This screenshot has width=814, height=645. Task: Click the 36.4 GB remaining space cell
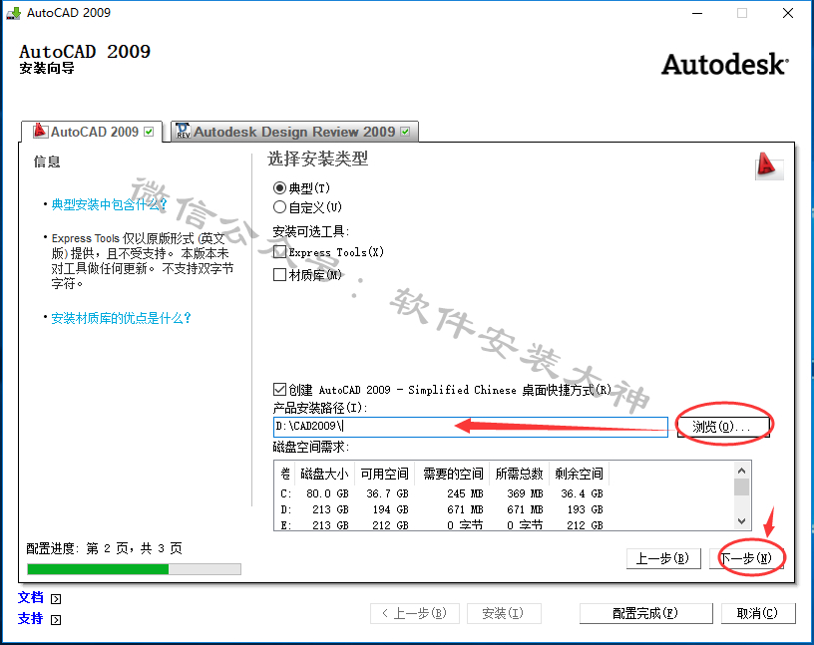click(582, 493)
